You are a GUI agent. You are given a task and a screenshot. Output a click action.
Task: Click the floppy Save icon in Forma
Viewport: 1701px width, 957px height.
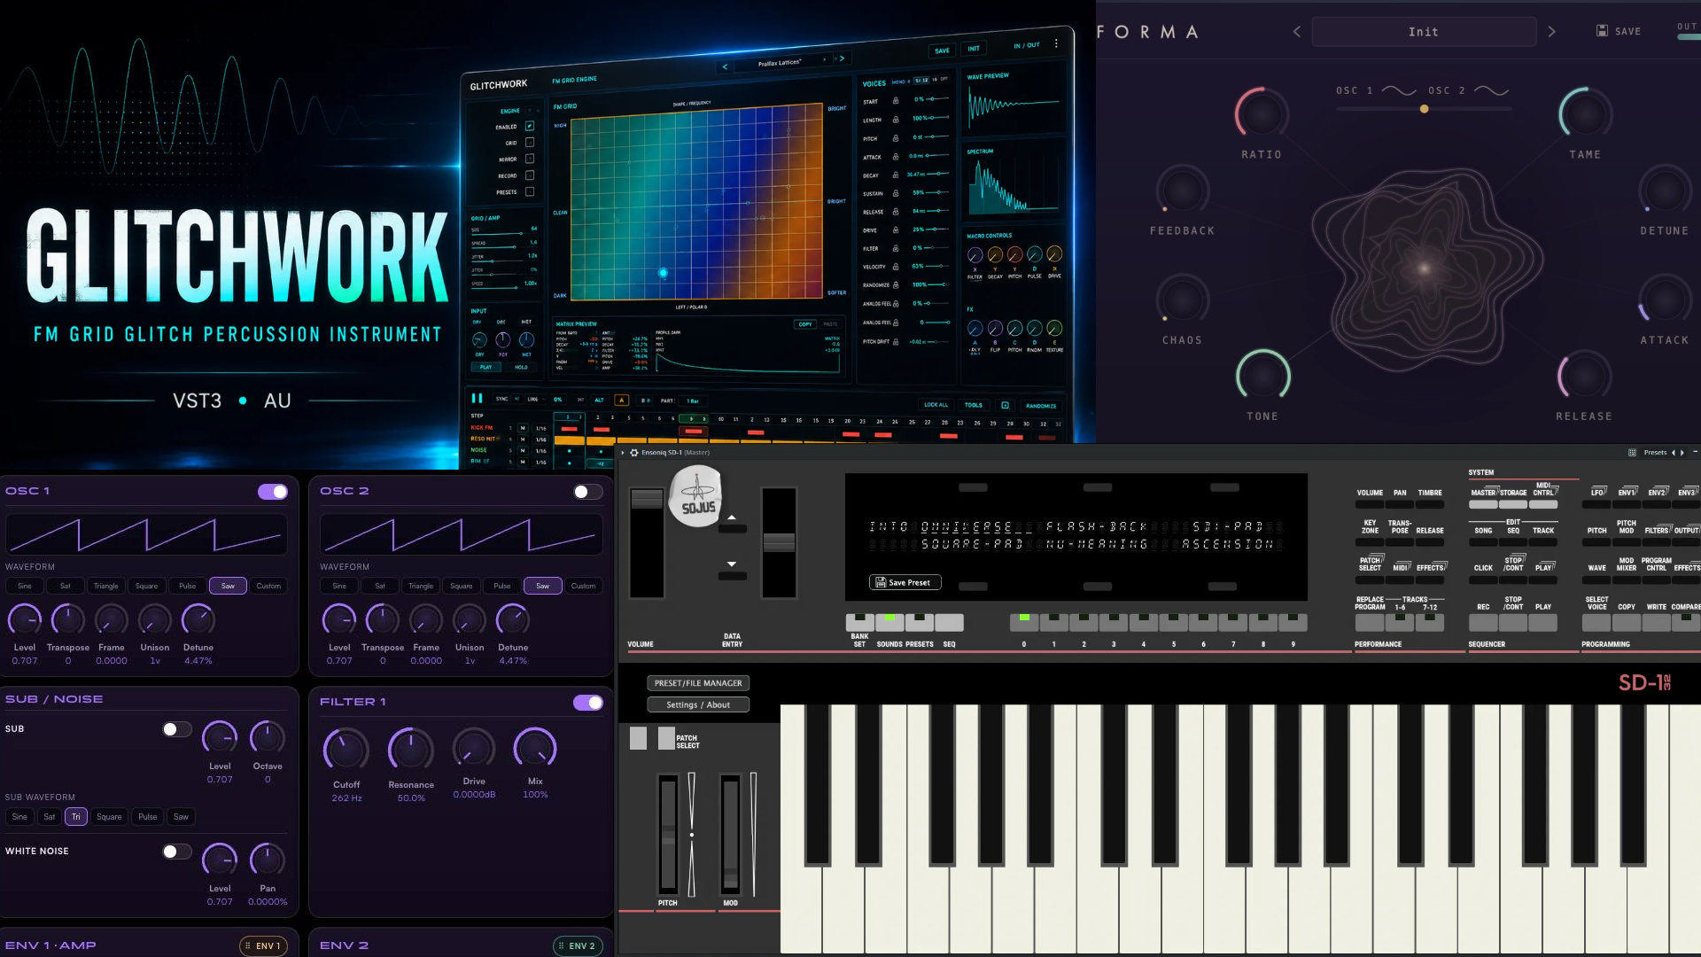(1602, 31)
